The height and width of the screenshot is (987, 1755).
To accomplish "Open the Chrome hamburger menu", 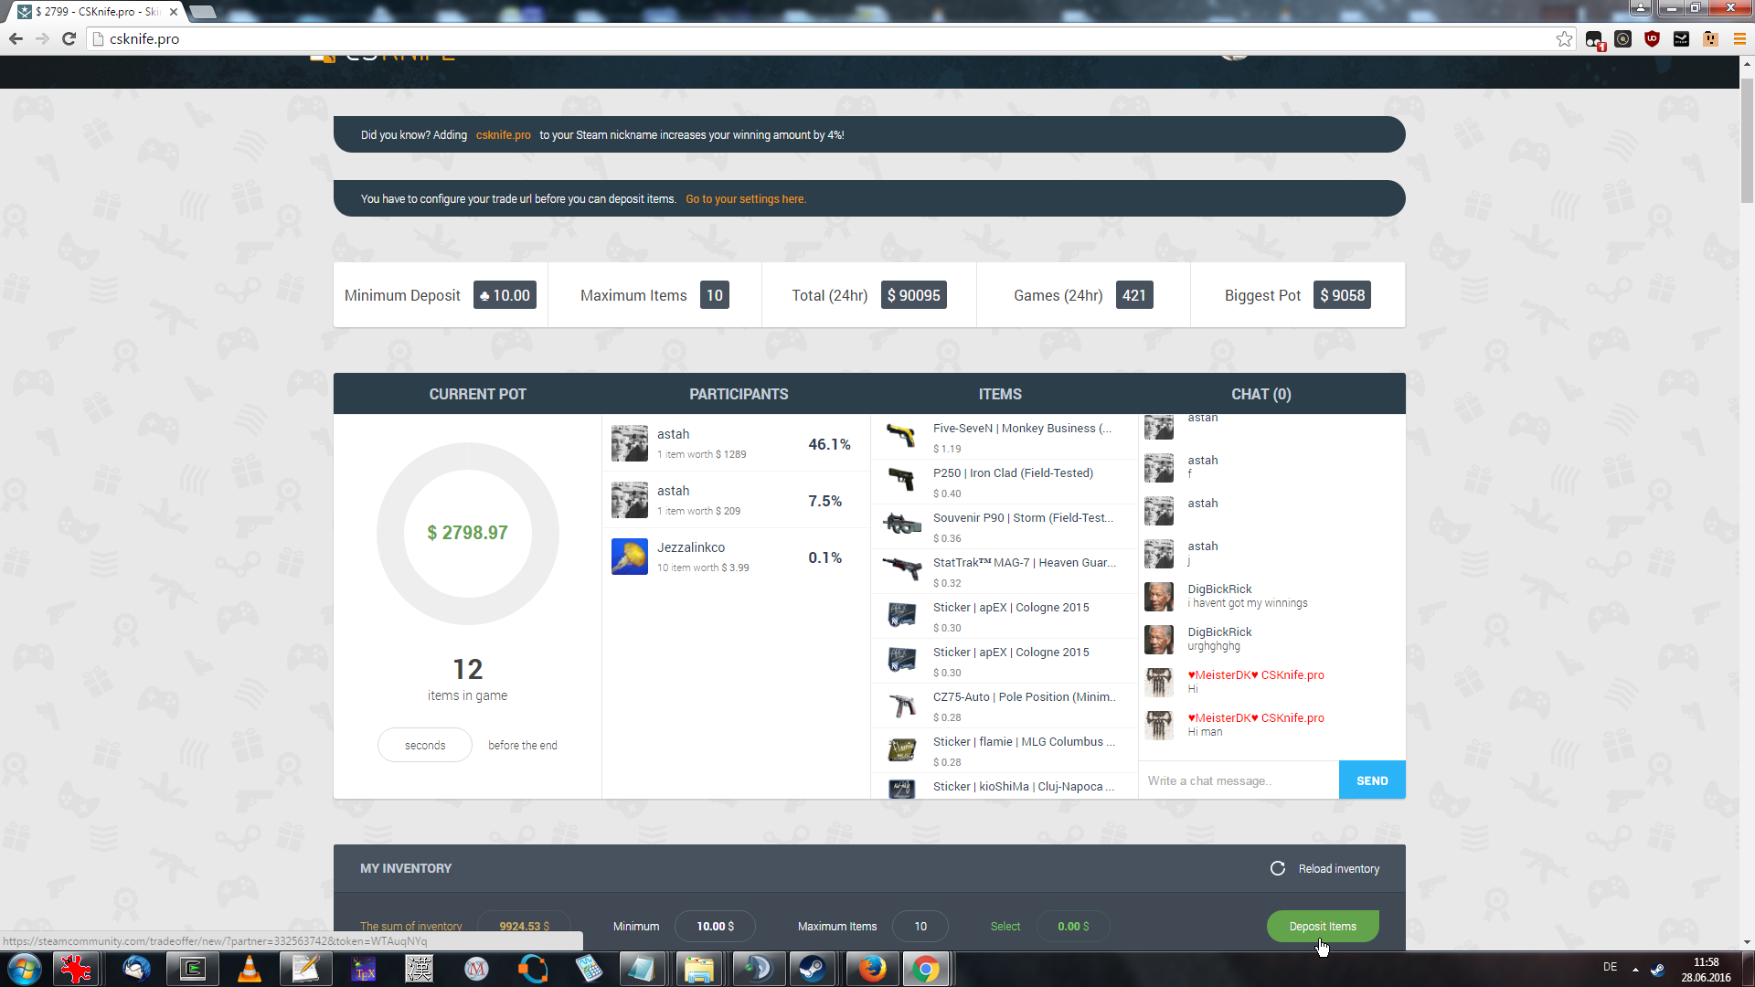I will (1739, 38).
